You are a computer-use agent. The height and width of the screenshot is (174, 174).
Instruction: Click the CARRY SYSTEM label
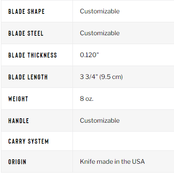[x=29, y=141]
